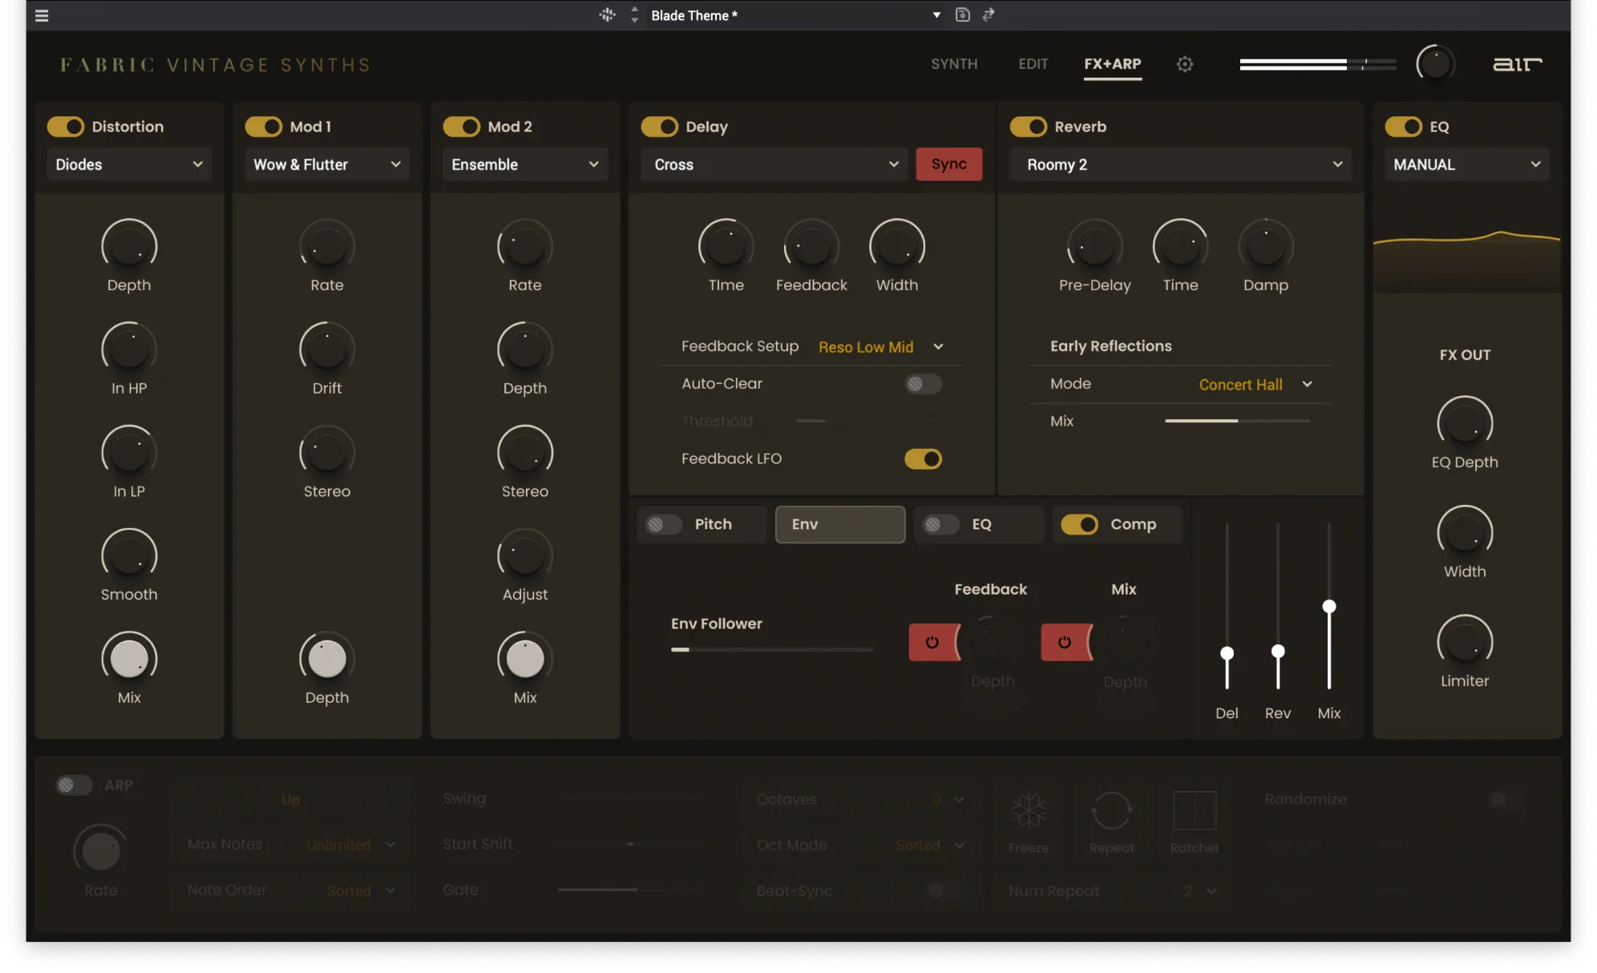
Task: Click the AIR logo
Action: pyautogui.click(x=1516, y=64)
